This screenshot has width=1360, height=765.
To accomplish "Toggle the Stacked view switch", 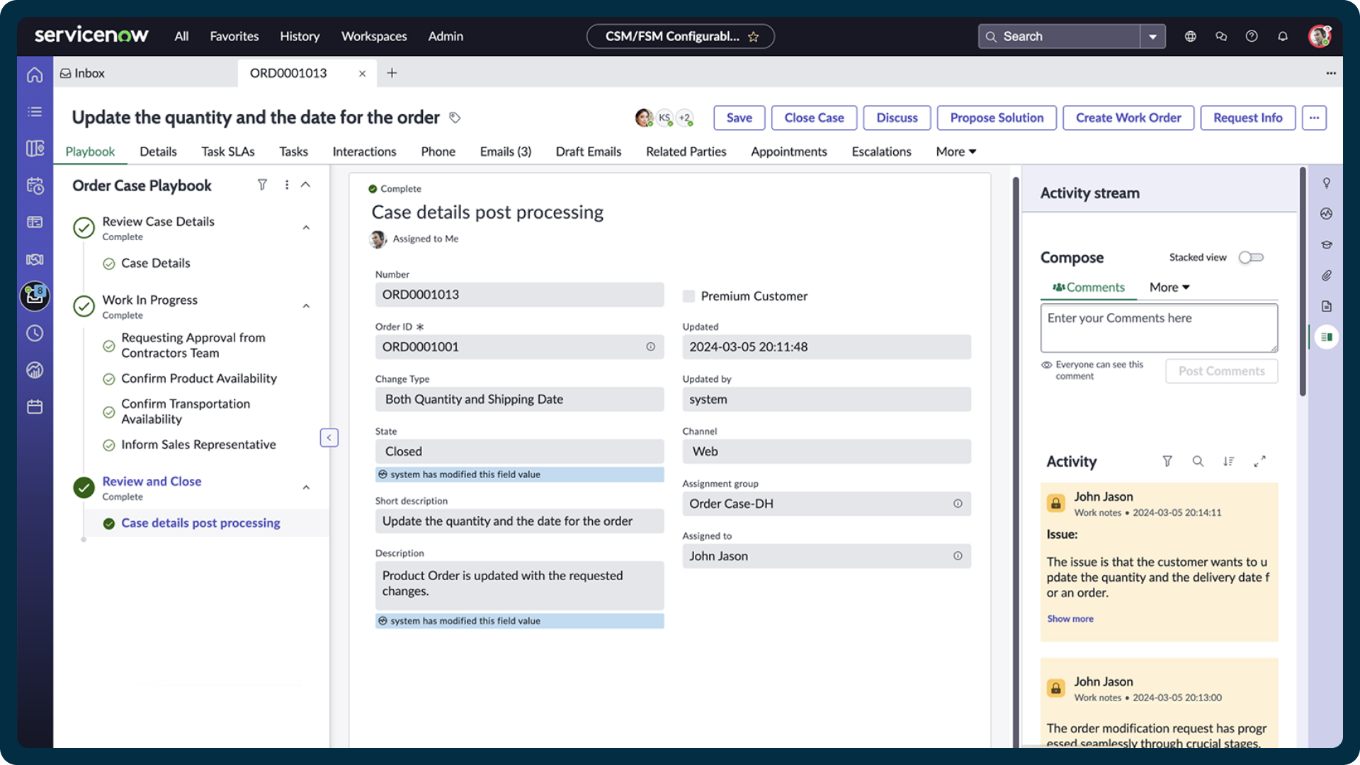I will point(1251,258).
